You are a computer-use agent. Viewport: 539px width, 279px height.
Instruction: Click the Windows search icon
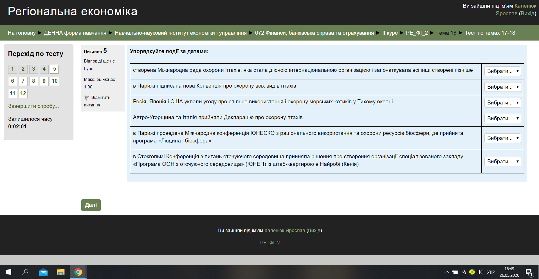25,272
